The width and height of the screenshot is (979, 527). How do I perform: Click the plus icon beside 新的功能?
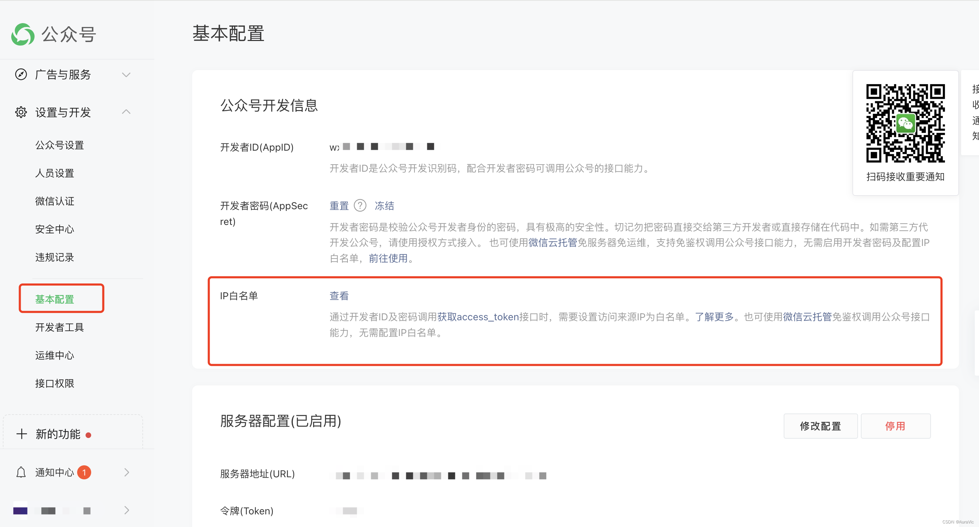tap(22, 434)
